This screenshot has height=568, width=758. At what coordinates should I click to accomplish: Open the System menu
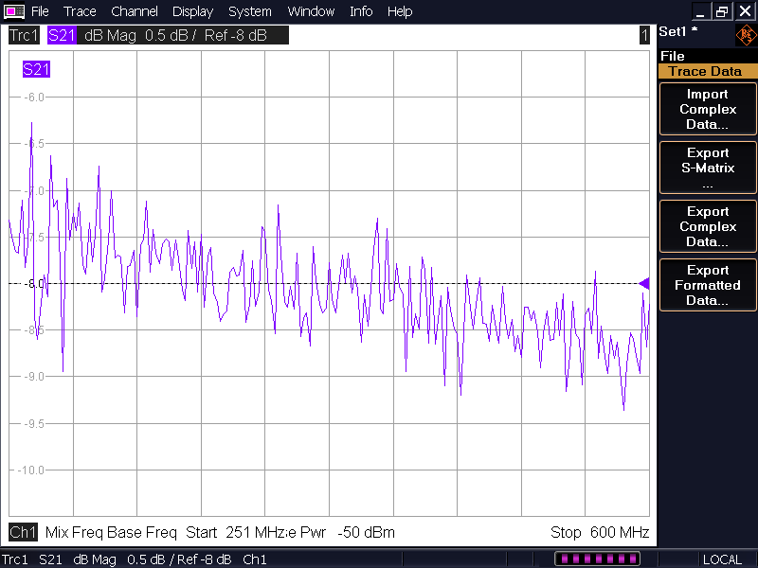point(250,11)
